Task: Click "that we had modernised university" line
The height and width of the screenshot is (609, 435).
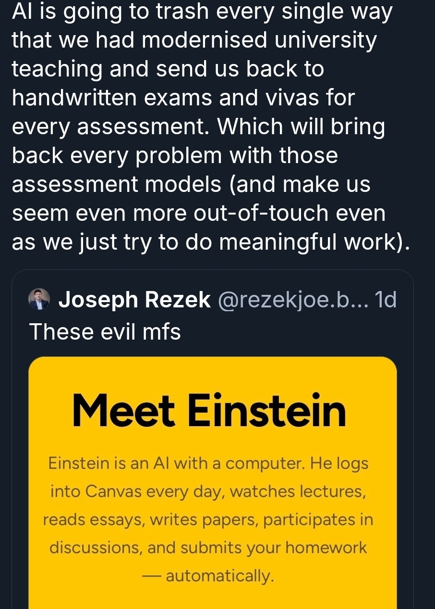Action: (194, 40)
